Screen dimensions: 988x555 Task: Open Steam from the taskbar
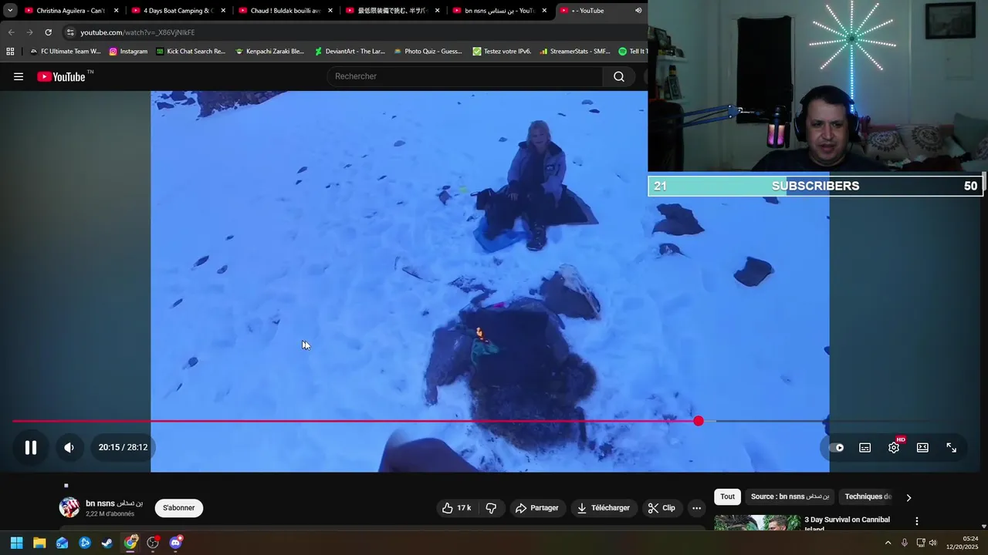107,543
